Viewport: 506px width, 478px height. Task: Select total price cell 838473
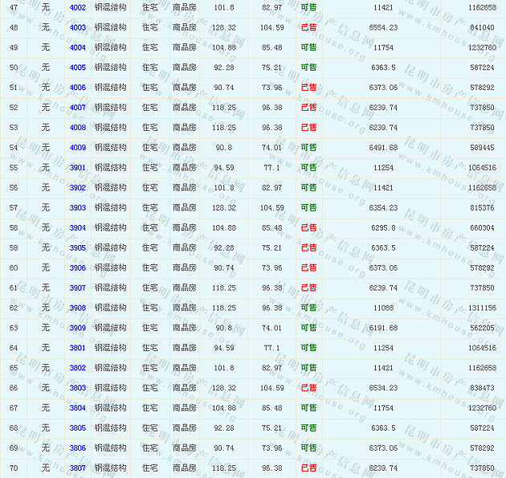pyautogui.click(x=482, y=388)
